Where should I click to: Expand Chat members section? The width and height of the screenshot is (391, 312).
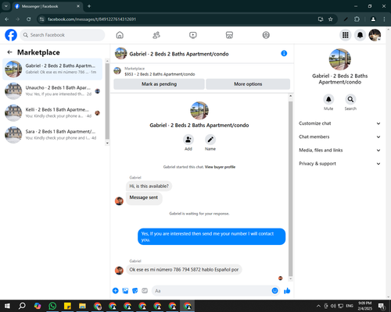[x=339, y=136]
